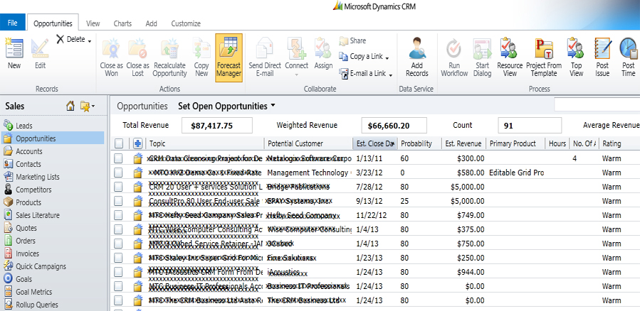Image resolution: width=640 pixels, height=311 pixels.
Task: Check the Management Technology opportunity row checkbox
Action: click(119, 173)
